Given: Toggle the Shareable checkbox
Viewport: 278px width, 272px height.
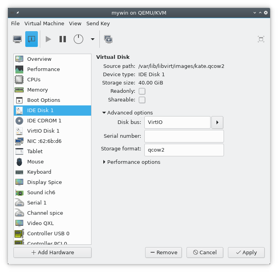Looking at the screenshot, I should coord(142,100).
